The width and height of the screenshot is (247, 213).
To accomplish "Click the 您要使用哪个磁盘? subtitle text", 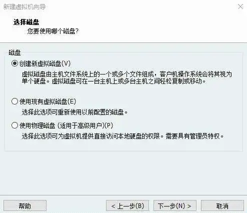I will pyautogui.click(x=52, y=31).
